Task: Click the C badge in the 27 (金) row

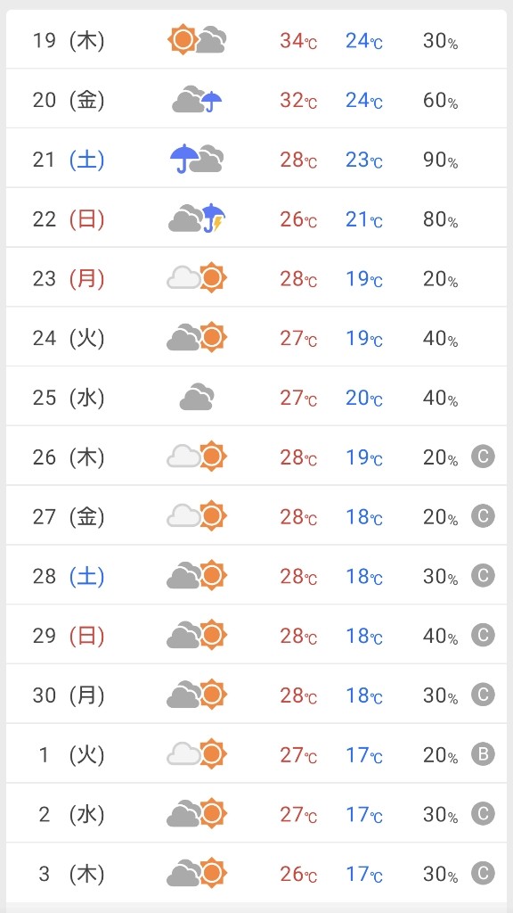Action: [x=483, y=516]
